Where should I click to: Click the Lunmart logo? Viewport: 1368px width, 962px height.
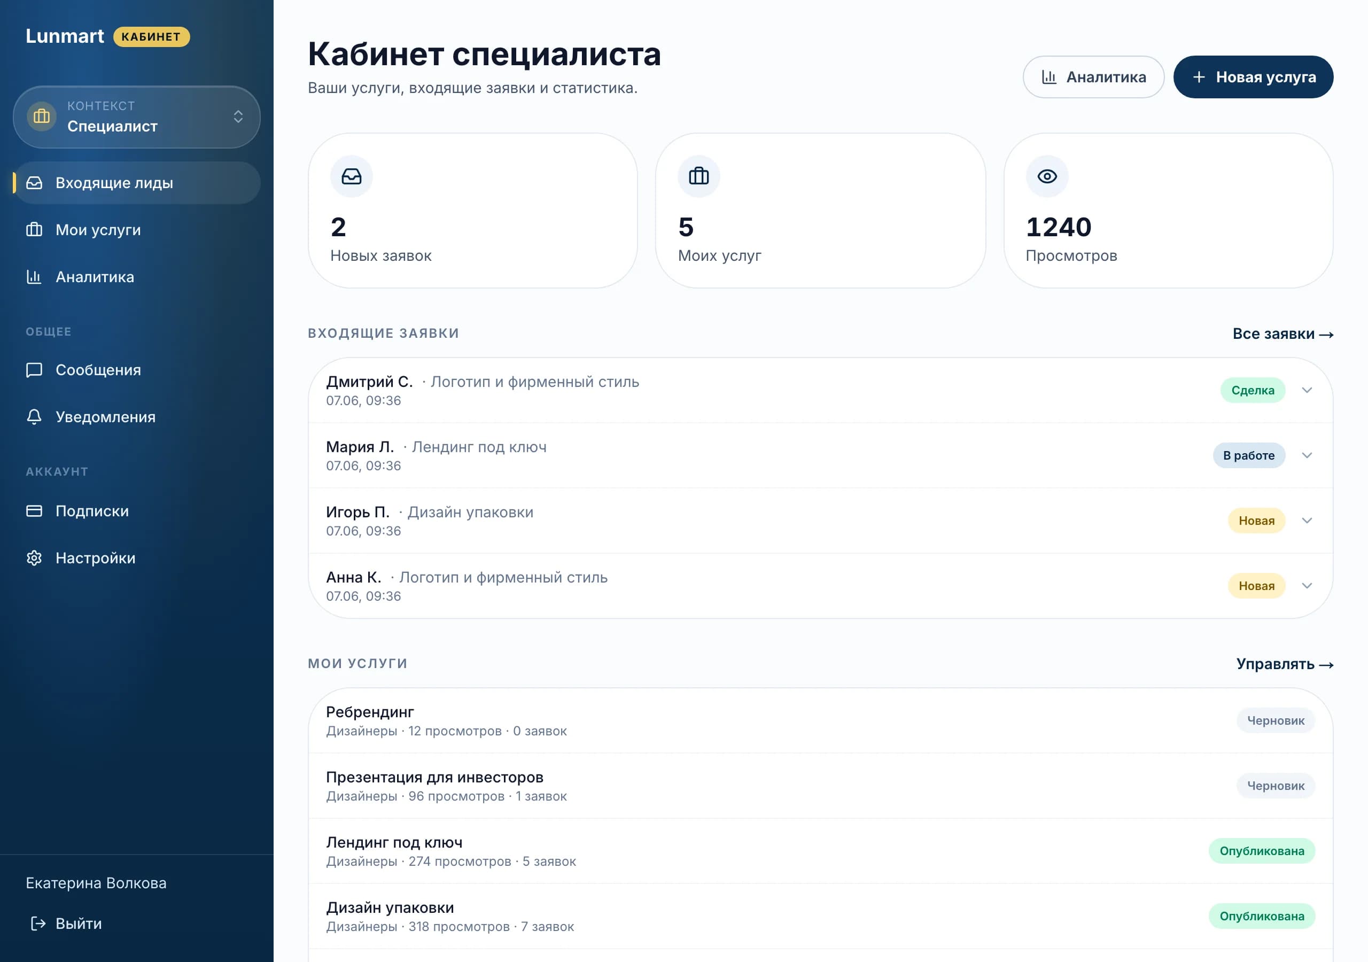point(64,36)
